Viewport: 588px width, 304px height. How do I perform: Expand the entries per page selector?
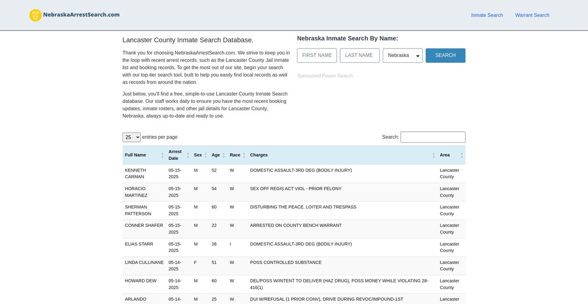click(x=131, y=137)
